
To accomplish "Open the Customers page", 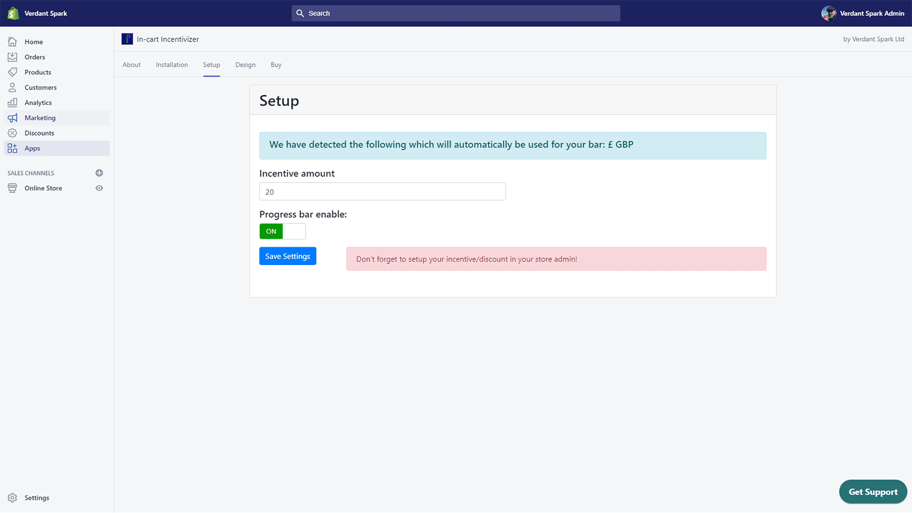I will coord(40,87).
